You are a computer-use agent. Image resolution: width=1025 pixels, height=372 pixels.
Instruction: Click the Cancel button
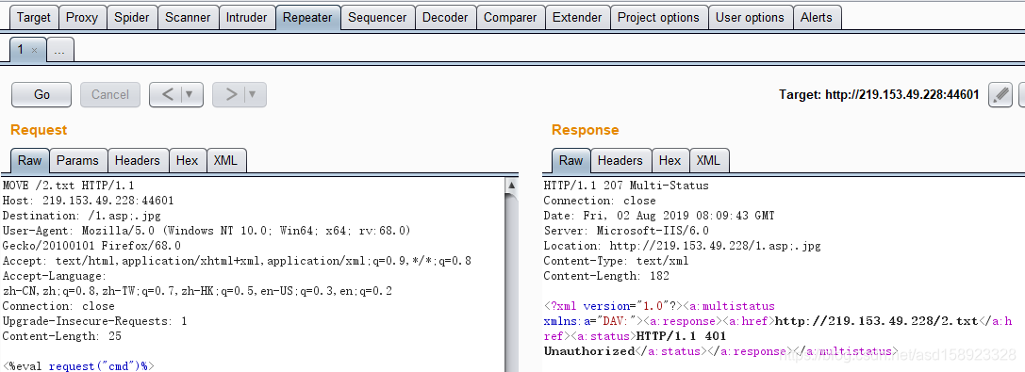109,94
